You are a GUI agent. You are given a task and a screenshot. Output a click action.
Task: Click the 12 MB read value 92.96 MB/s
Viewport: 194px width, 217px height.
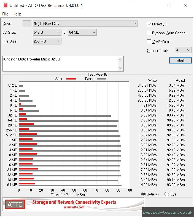(x=176, y=160)
